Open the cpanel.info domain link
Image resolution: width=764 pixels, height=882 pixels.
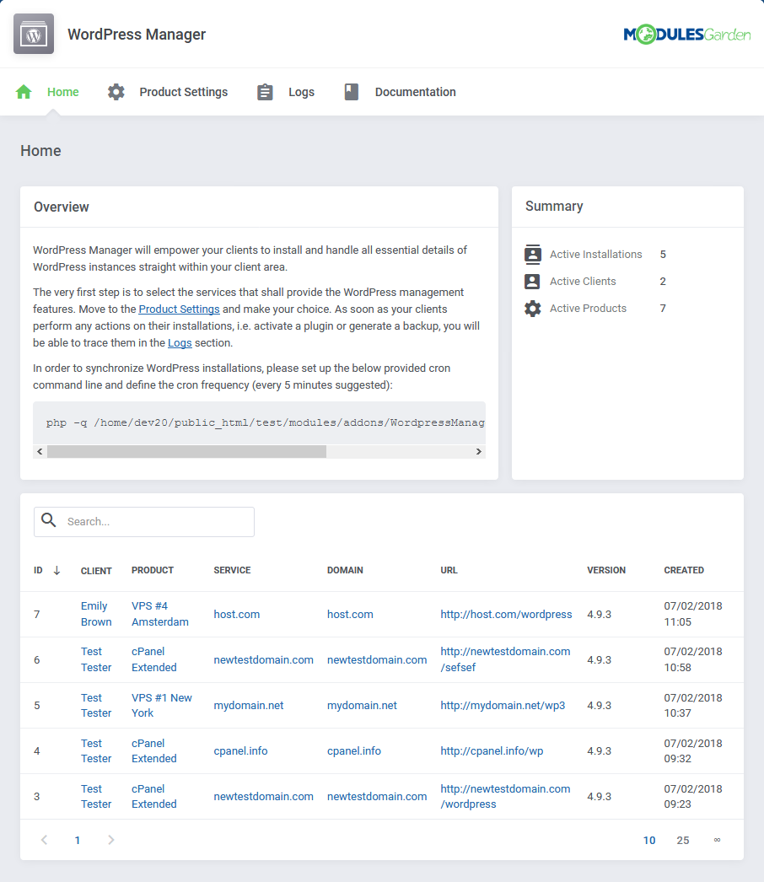354,751
